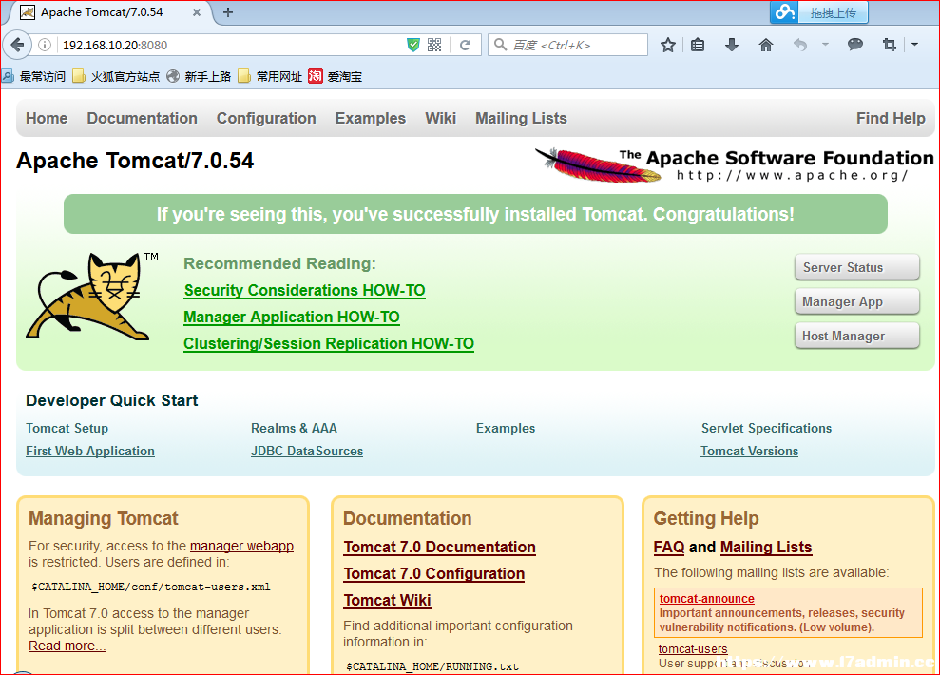Image resolution: width=940 pixels, height=675 pixels.
Task: Click the Manager App button
Action: pyautogui.click(x=856, y=301)
